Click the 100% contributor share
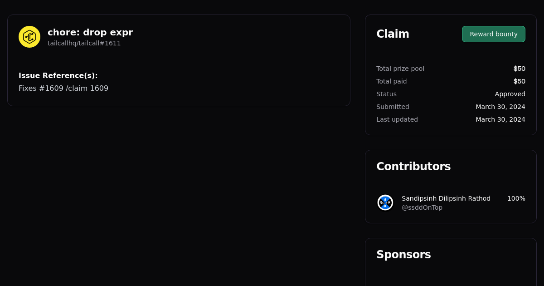 516,198
